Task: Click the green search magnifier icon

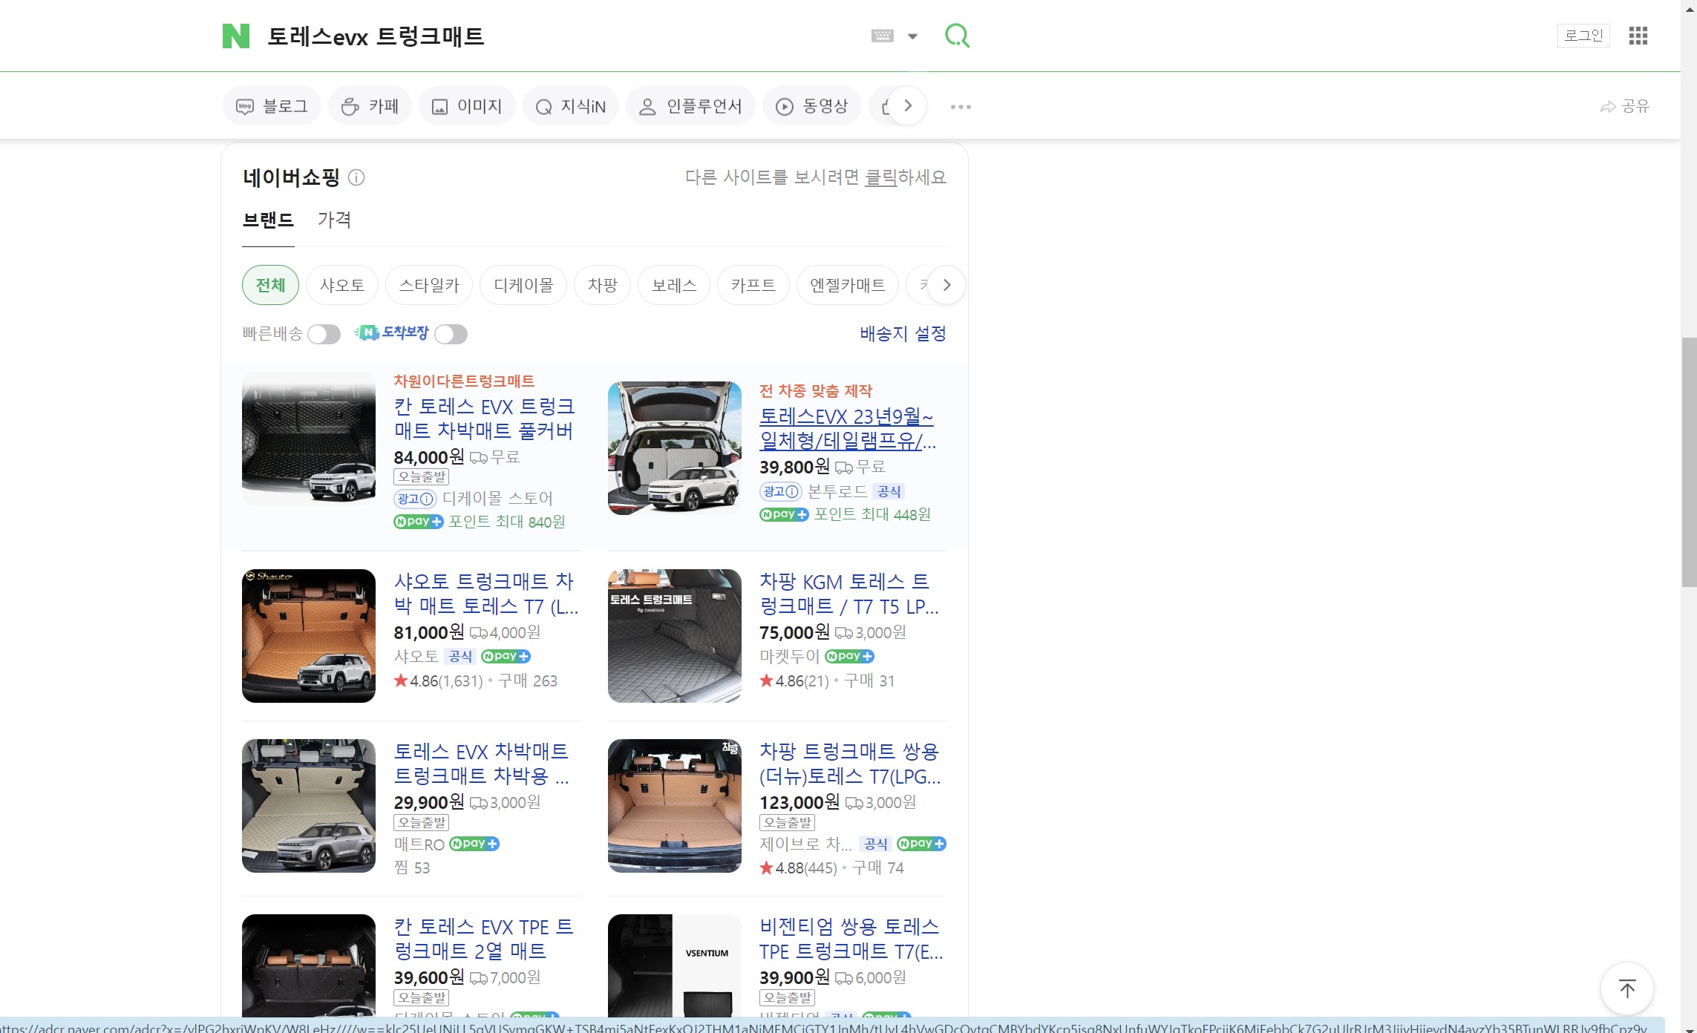Action: coord(957,36)
